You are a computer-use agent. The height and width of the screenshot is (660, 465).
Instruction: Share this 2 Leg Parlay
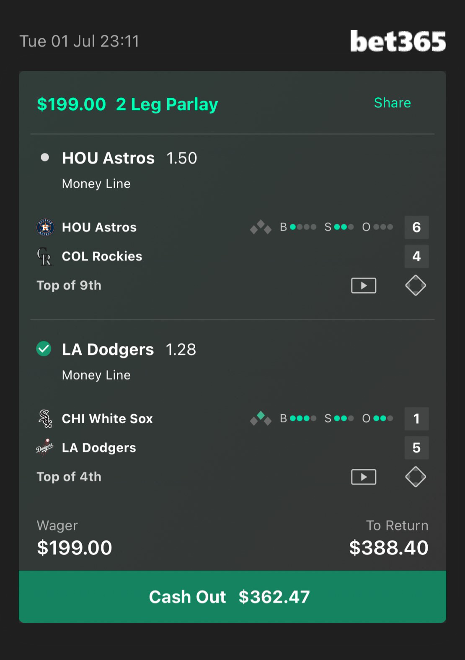pos(392,103)
